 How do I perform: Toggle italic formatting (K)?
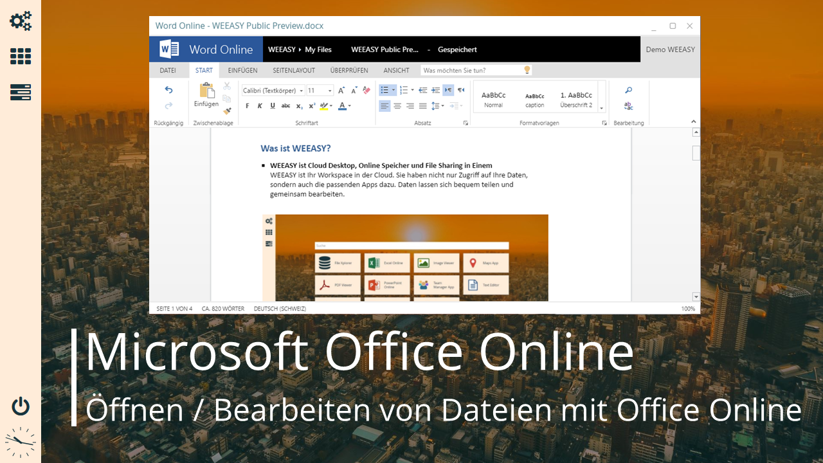(x=260, y=106)
